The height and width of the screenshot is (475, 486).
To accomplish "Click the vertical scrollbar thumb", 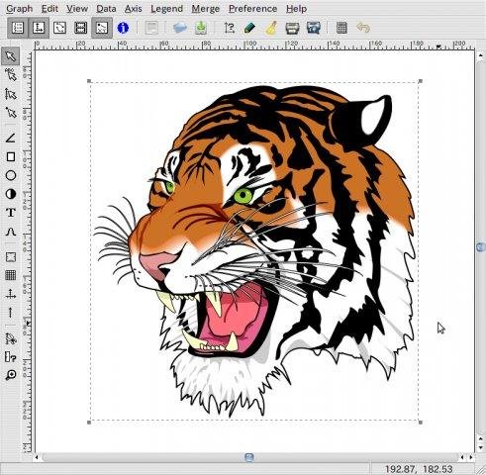I will point(481,247).
